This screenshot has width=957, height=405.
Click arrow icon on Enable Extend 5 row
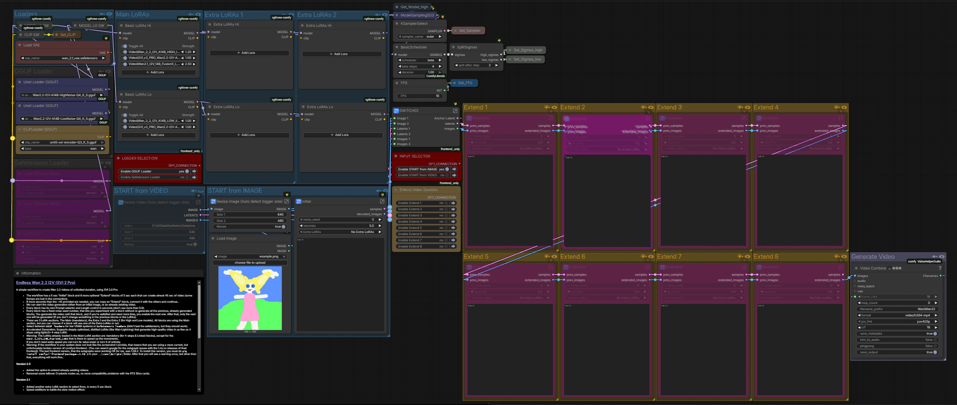coord(454,228)
